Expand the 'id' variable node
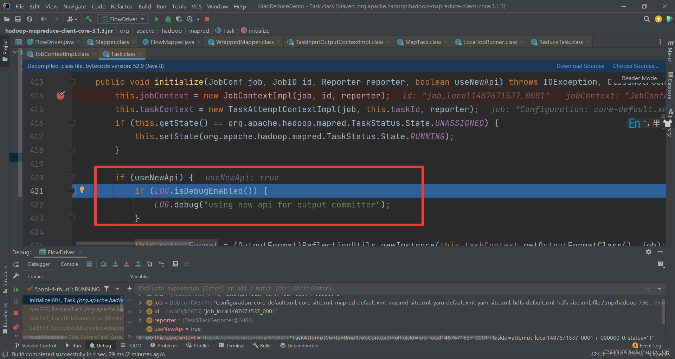 pyautogui.click(x=140, y=311)
